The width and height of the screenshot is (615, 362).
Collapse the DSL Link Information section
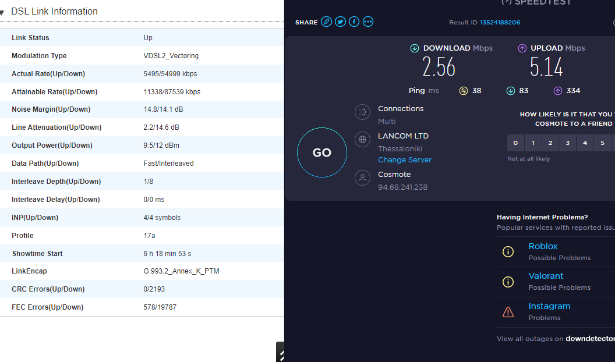[x=2, y=13]
